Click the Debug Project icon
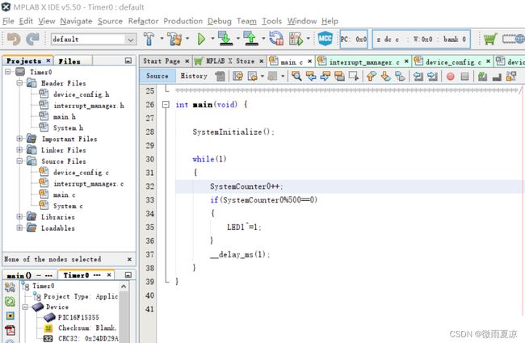This screenshot has width=525, height=343. click(296, 39)
